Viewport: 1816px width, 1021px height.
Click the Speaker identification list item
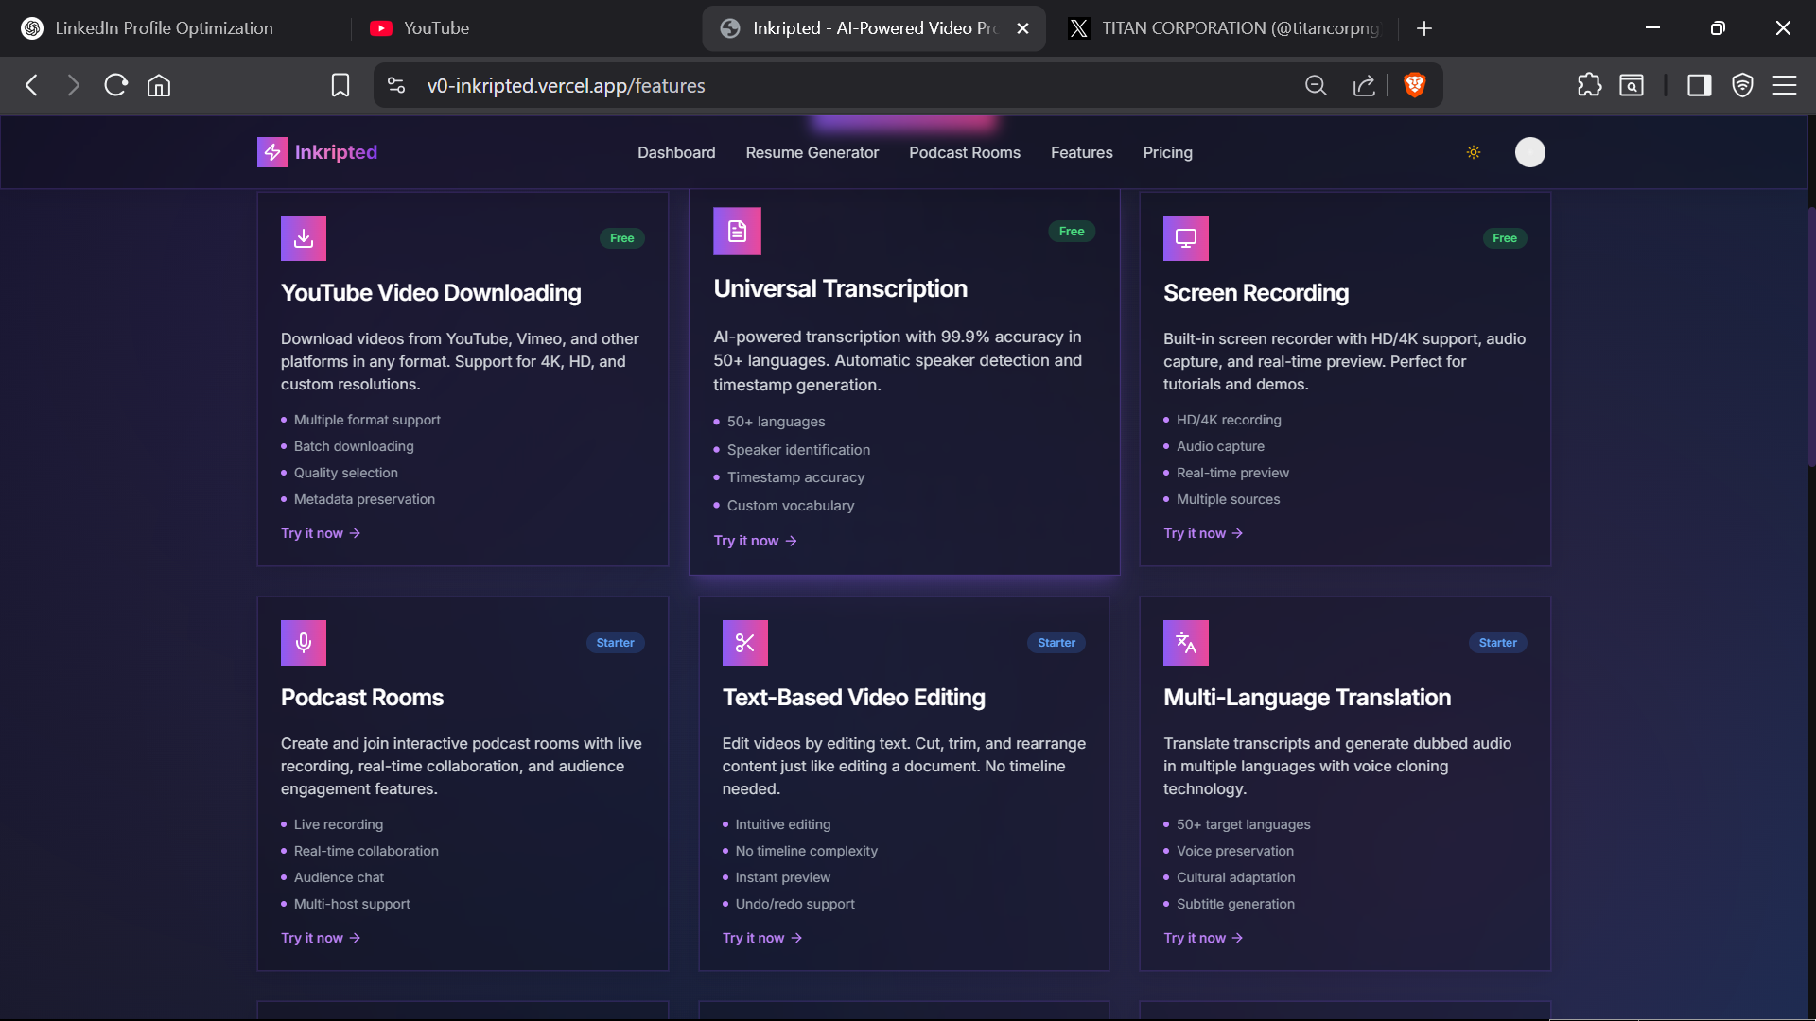(x=798, y=450)
